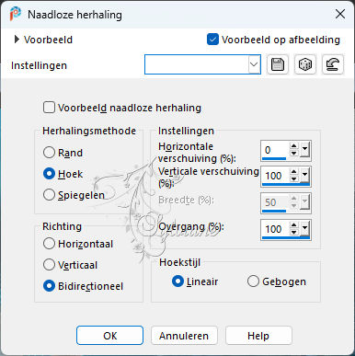Expand the Voorbeeld preview triangle
The image size is (355, 356).
tap(17, 40)
